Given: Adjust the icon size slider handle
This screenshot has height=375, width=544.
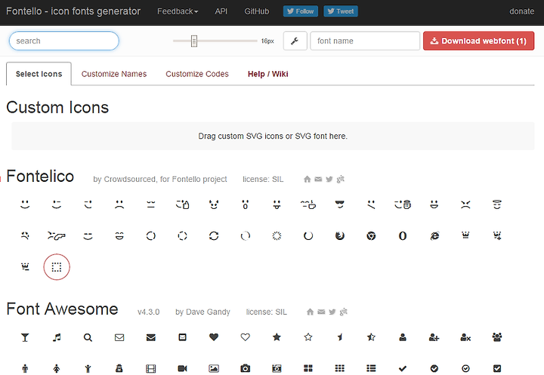Looking at the screenshot, I should tap(194, 41).
